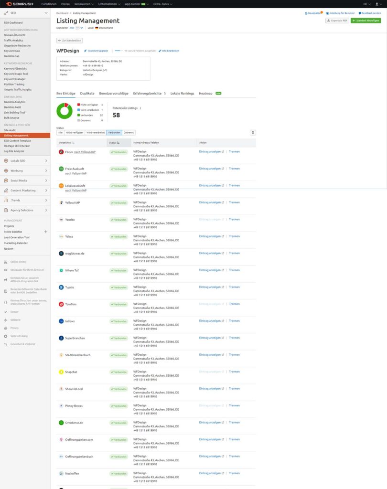This screenshot has height=489, width=387.
Task: Click the Lokale SEO pin icon
Action: coord(6,161)
